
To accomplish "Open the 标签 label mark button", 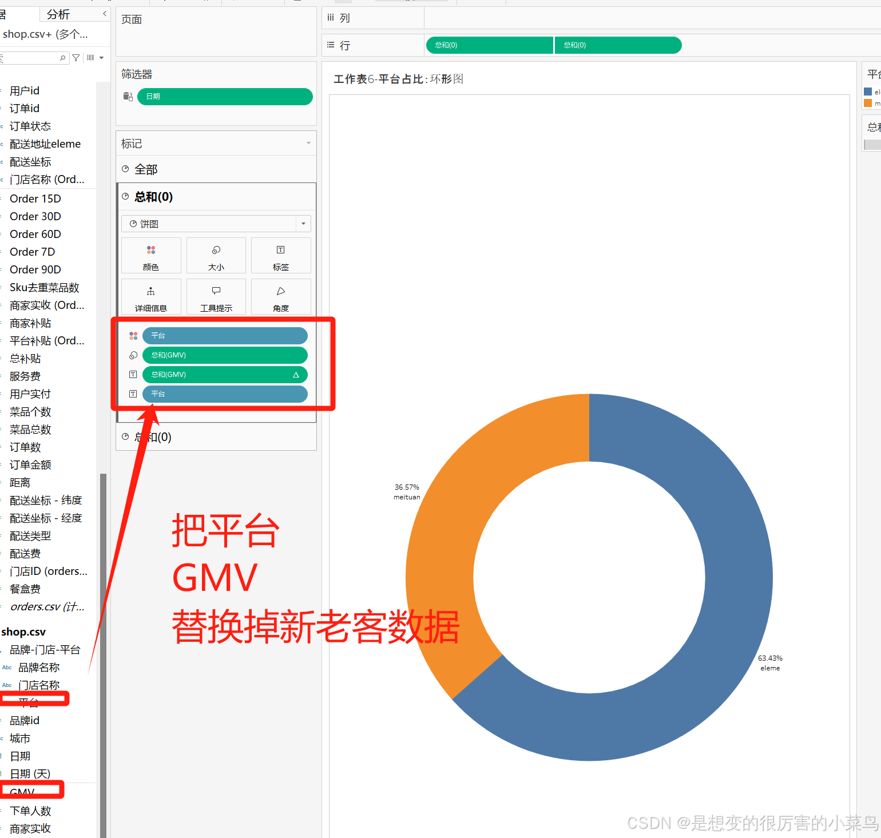I will [281, 256].
